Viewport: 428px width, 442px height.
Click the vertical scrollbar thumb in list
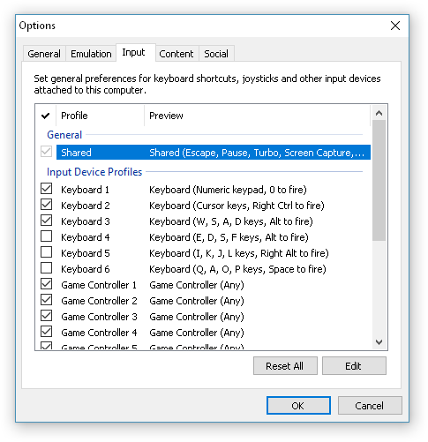(x=379, y=181)
